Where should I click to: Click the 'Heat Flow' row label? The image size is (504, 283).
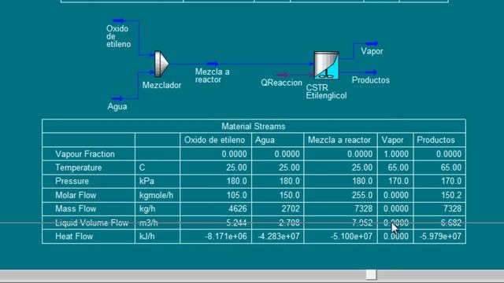point(74,236)
